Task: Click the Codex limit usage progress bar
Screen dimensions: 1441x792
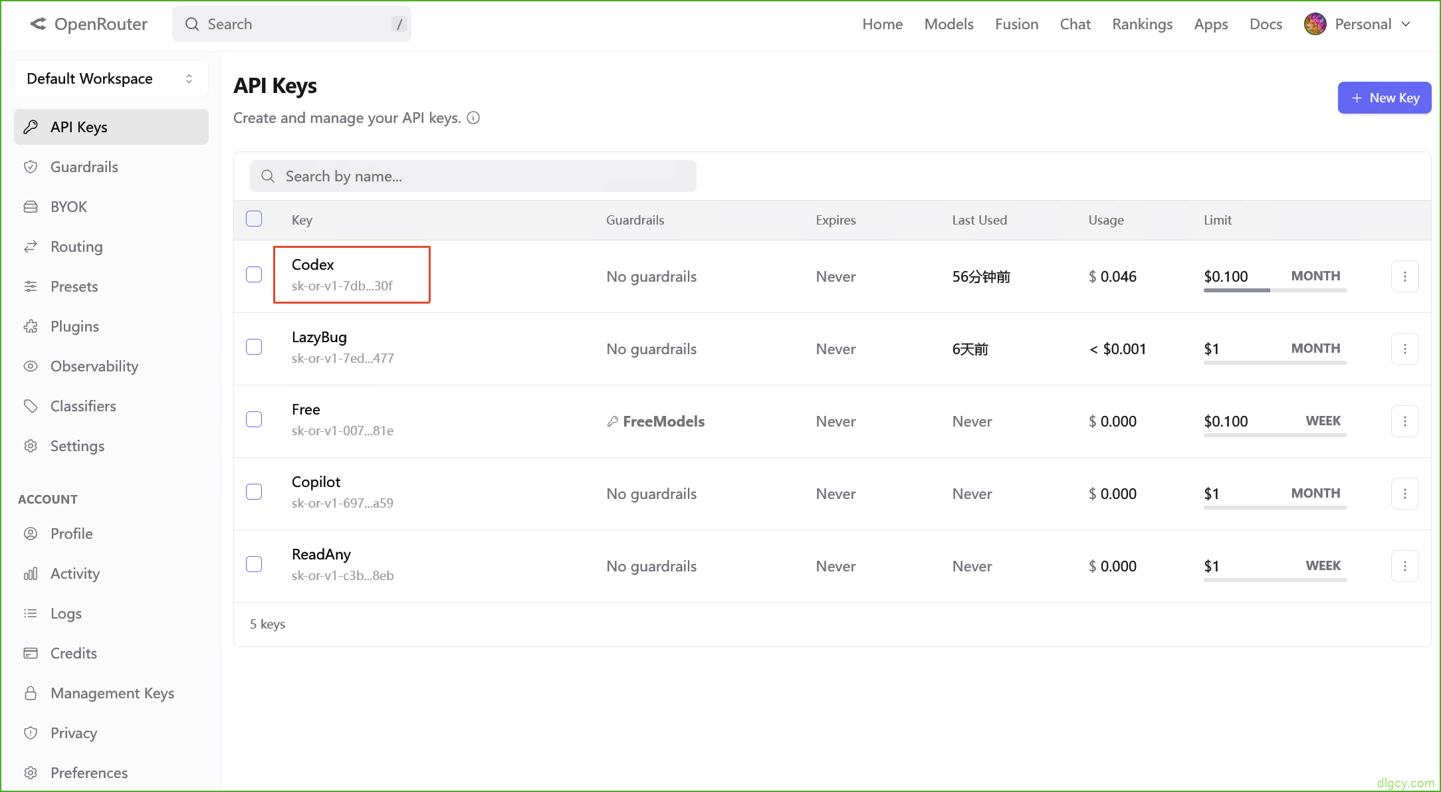Action: tap(1275, 290)
